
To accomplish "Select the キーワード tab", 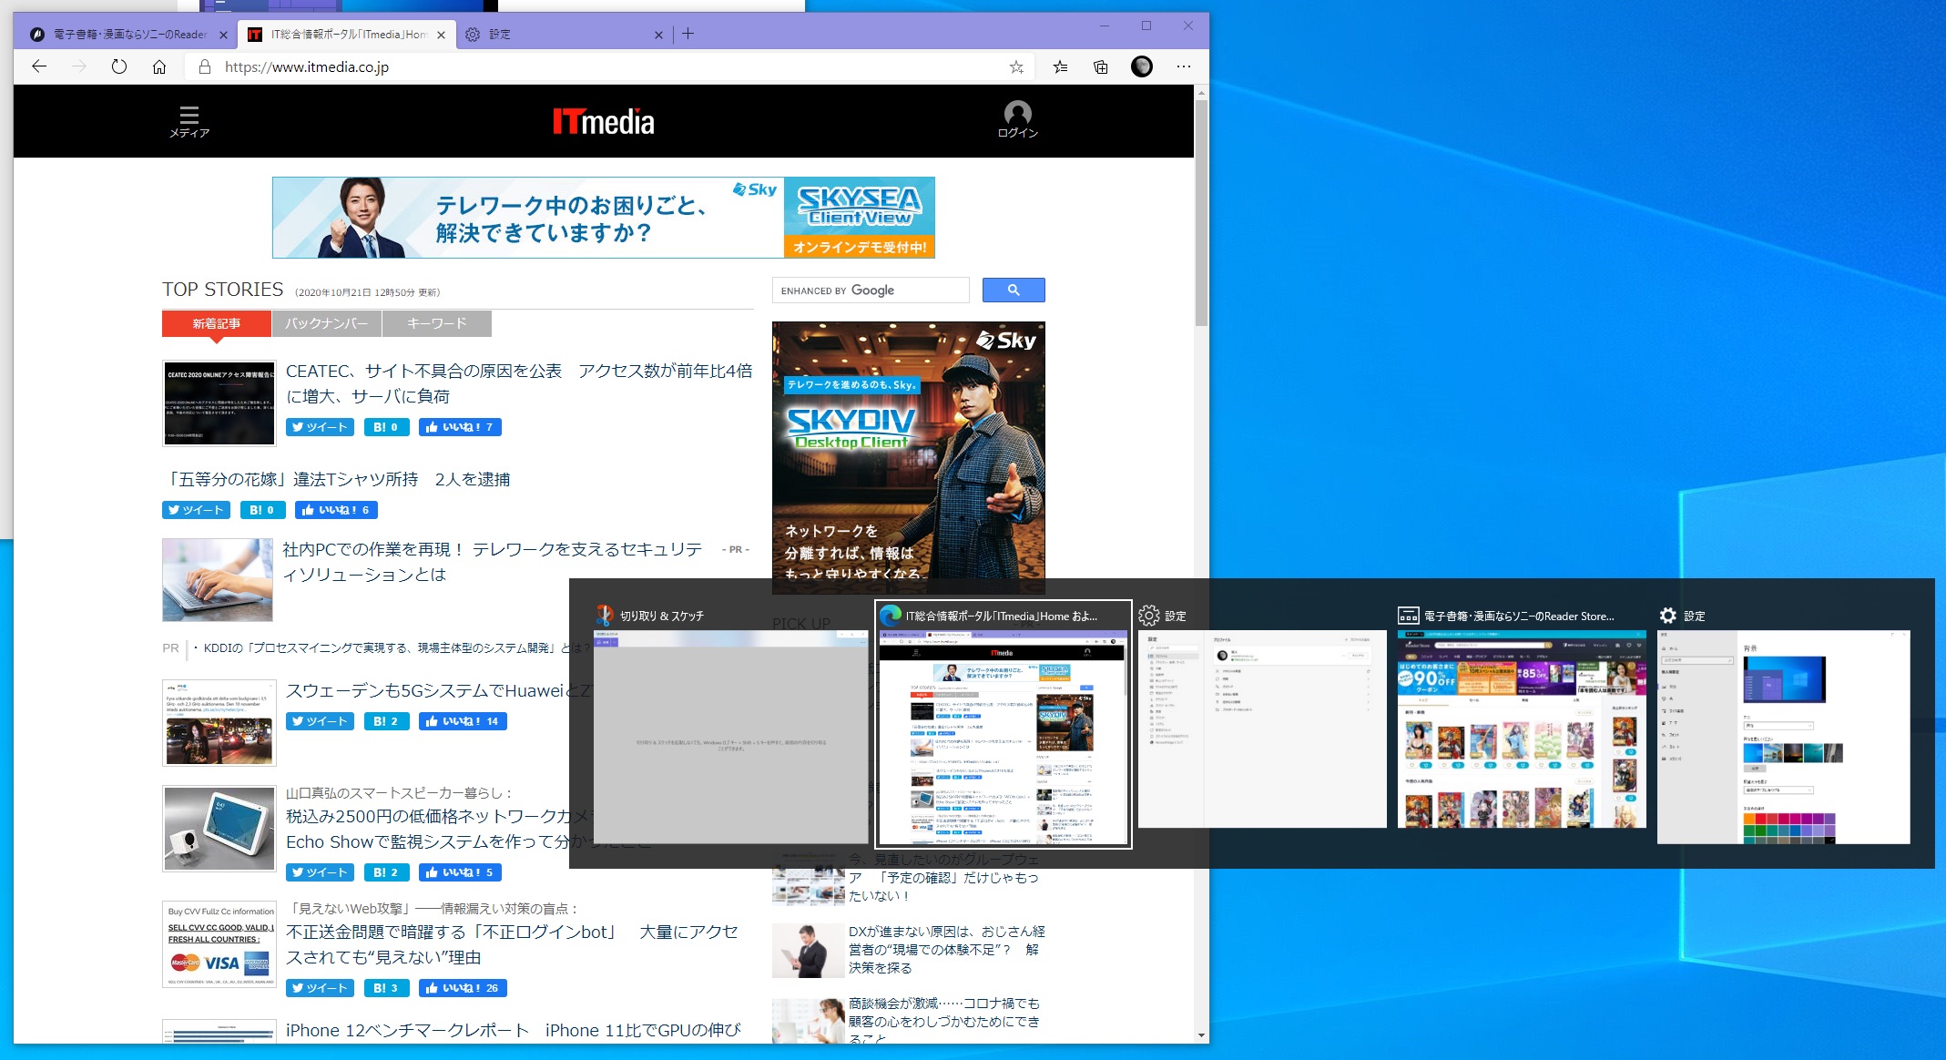I will 437,323.
